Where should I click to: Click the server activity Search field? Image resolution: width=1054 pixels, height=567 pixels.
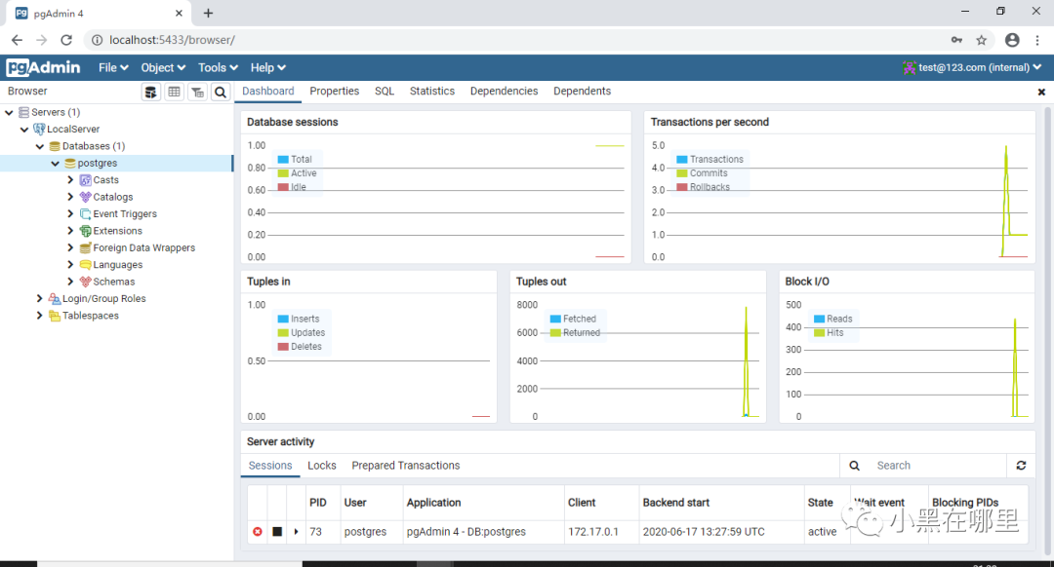[x=939, y=466]
